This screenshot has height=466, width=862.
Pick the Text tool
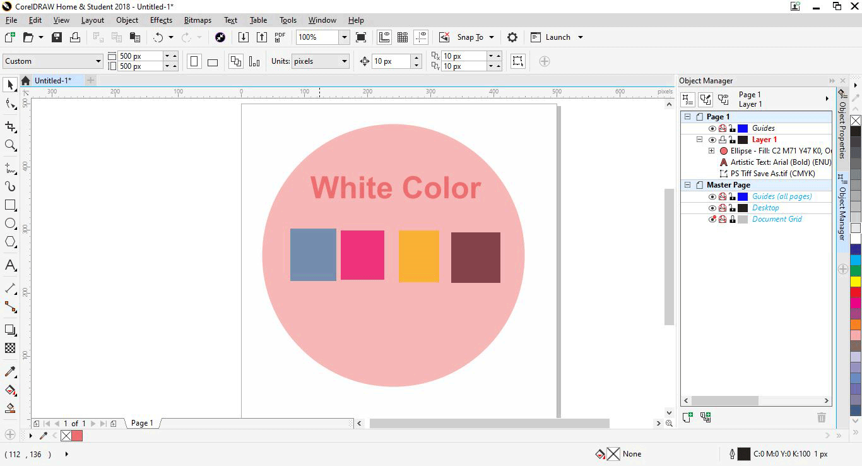[x=9, y=266]
